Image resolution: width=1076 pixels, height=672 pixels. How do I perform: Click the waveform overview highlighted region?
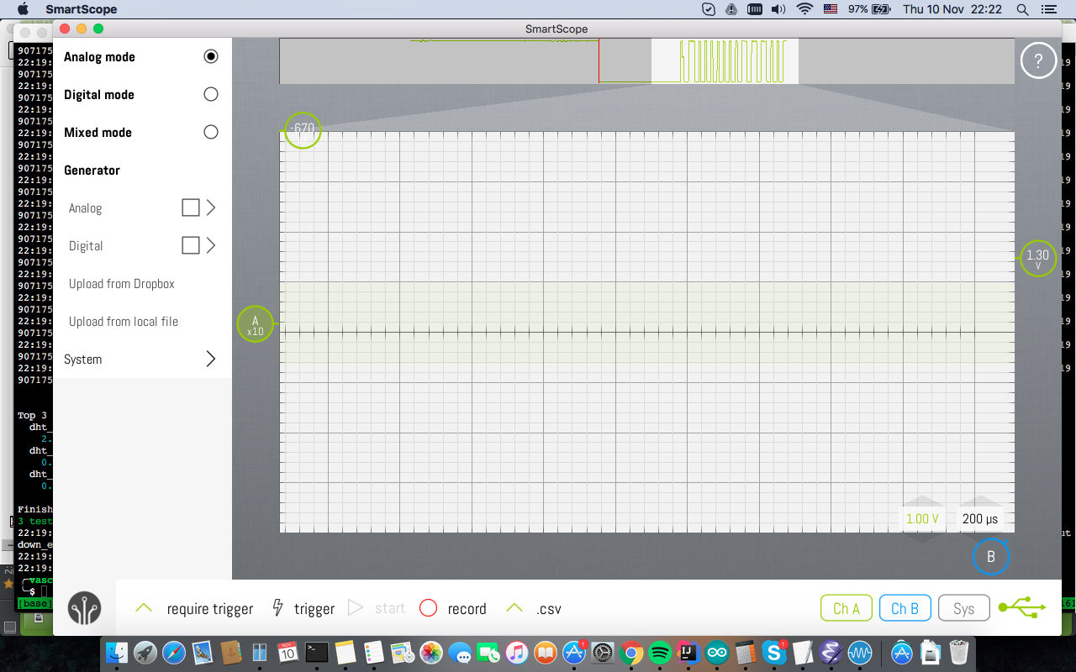[725, 61]
